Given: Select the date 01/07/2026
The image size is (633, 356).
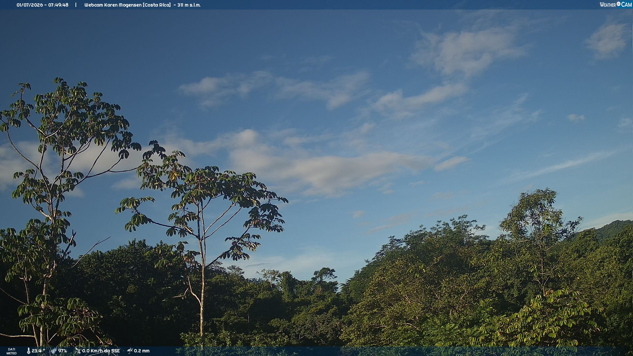Looking at the screenshot, I should coord(30,5).
